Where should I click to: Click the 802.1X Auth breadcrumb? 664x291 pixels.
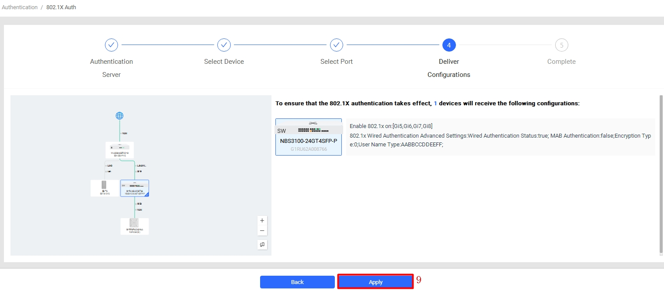point(61,7)
